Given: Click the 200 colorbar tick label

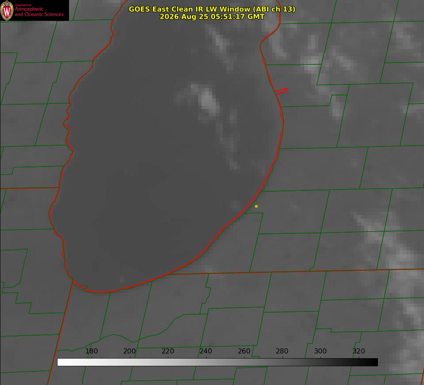Looking at the screenshot, I should tap(130, 351).
